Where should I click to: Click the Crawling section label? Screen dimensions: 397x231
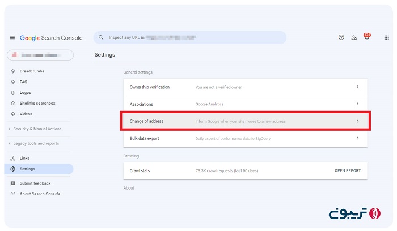tap(131, 156)
